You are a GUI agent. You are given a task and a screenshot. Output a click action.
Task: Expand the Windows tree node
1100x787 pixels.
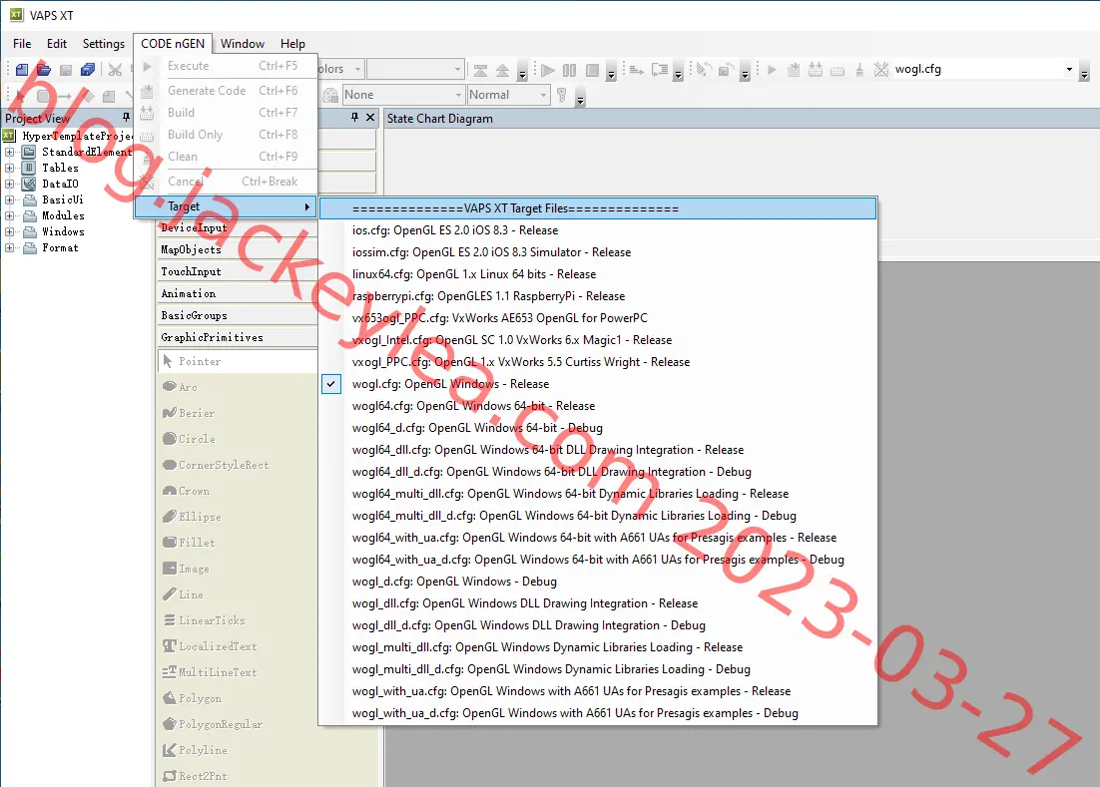[x=9, y=232]
